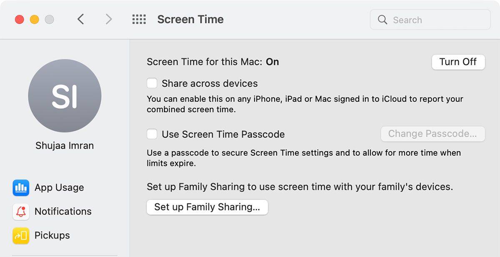The width and height of the screenshot is (500, 257).
Task: Click the forward chevron arrow in the toolbar
Action: tap(109, 19)
